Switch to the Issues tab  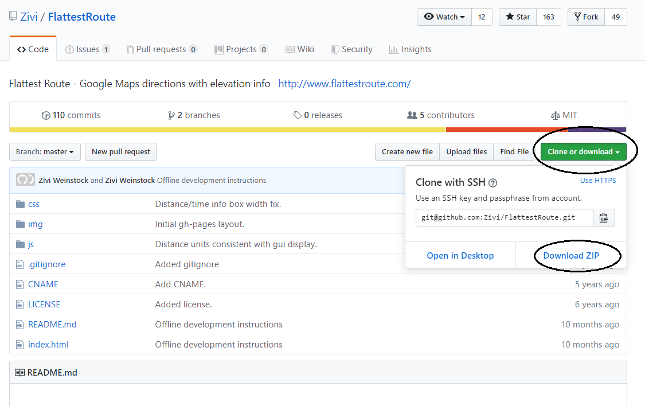[88, 49]
